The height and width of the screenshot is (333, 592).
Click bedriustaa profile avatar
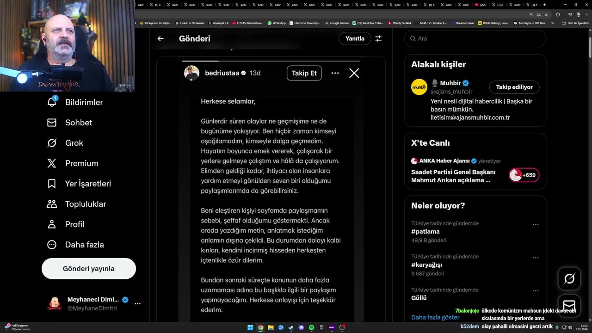click(x=191, y=73)
